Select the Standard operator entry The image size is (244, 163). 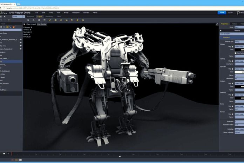tap(232, 38)
